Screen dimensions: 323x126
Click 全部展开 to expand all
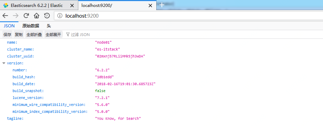(x=53, y=34)
